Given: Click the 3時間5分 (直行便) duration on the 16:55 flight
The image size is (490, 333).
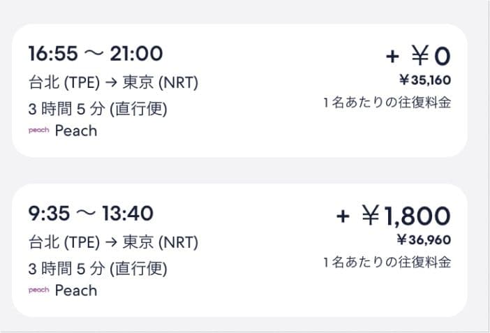Looking at the screenshot, I should click(98, 109).
